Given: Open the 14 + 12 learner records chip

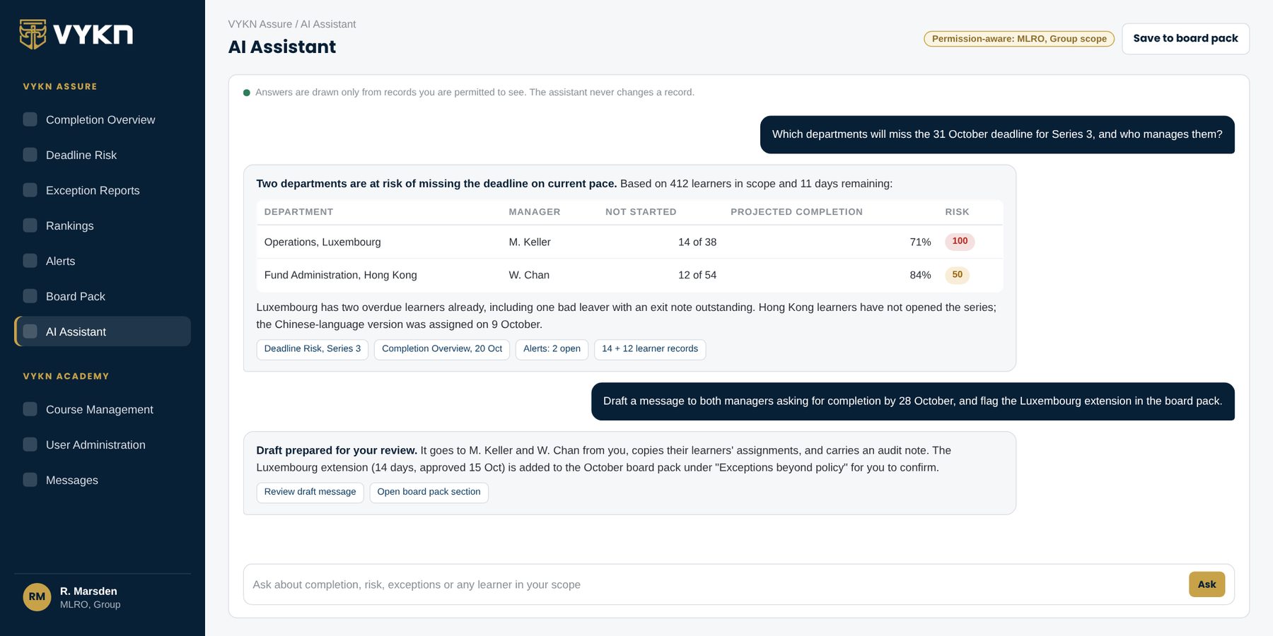Looking at the screenshot, I should pos(649,349).
